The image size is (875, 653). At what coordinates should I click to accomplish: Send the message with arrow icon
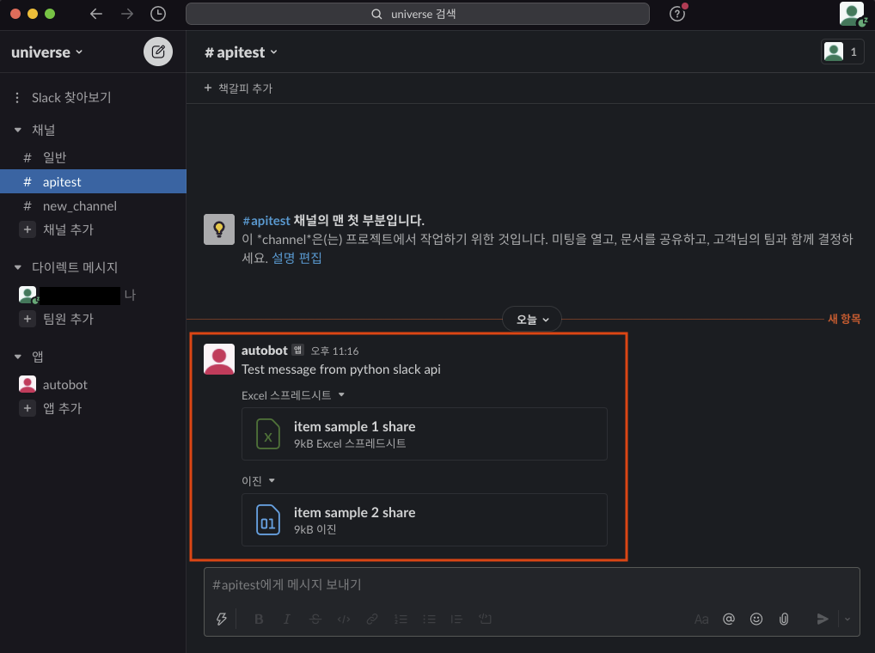(x=823, y=619)
